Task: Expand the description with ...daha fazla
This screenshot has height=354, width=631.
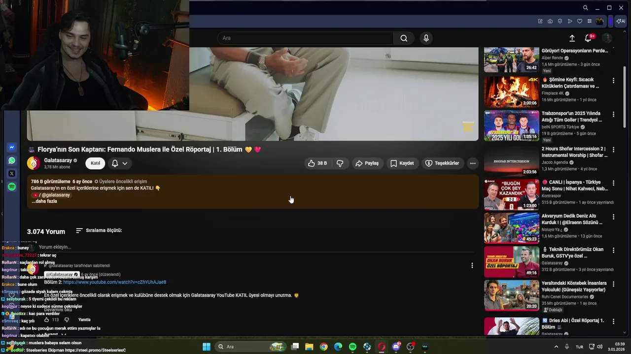Action: [x=44, y=201]
